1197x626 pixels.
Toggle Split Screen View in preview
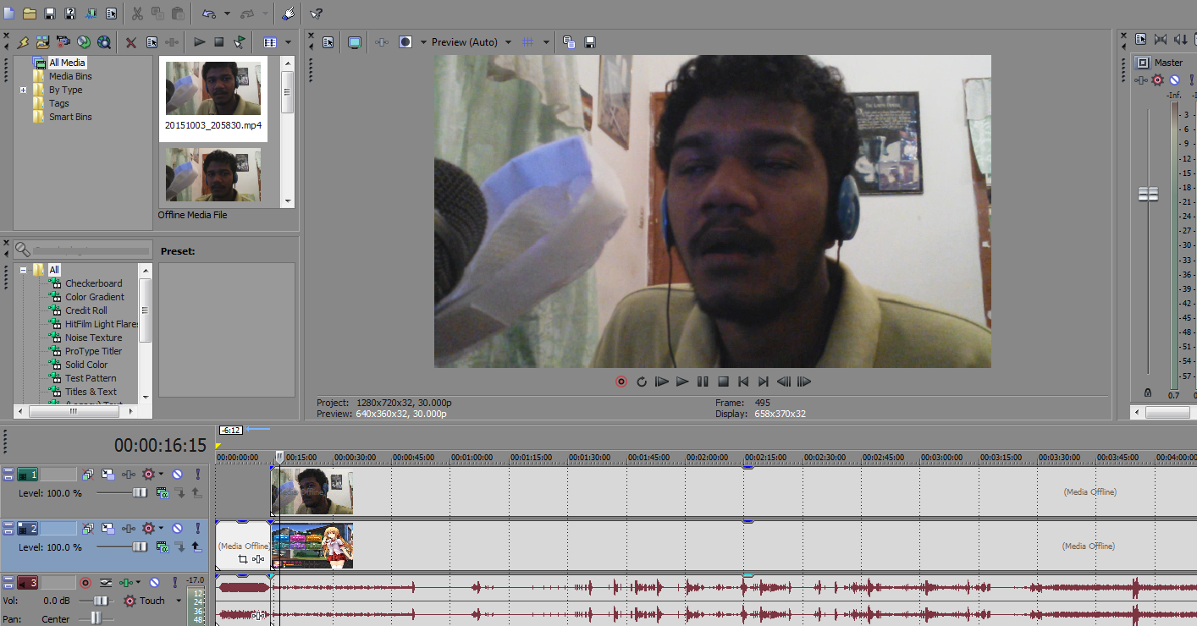point(405,41)
